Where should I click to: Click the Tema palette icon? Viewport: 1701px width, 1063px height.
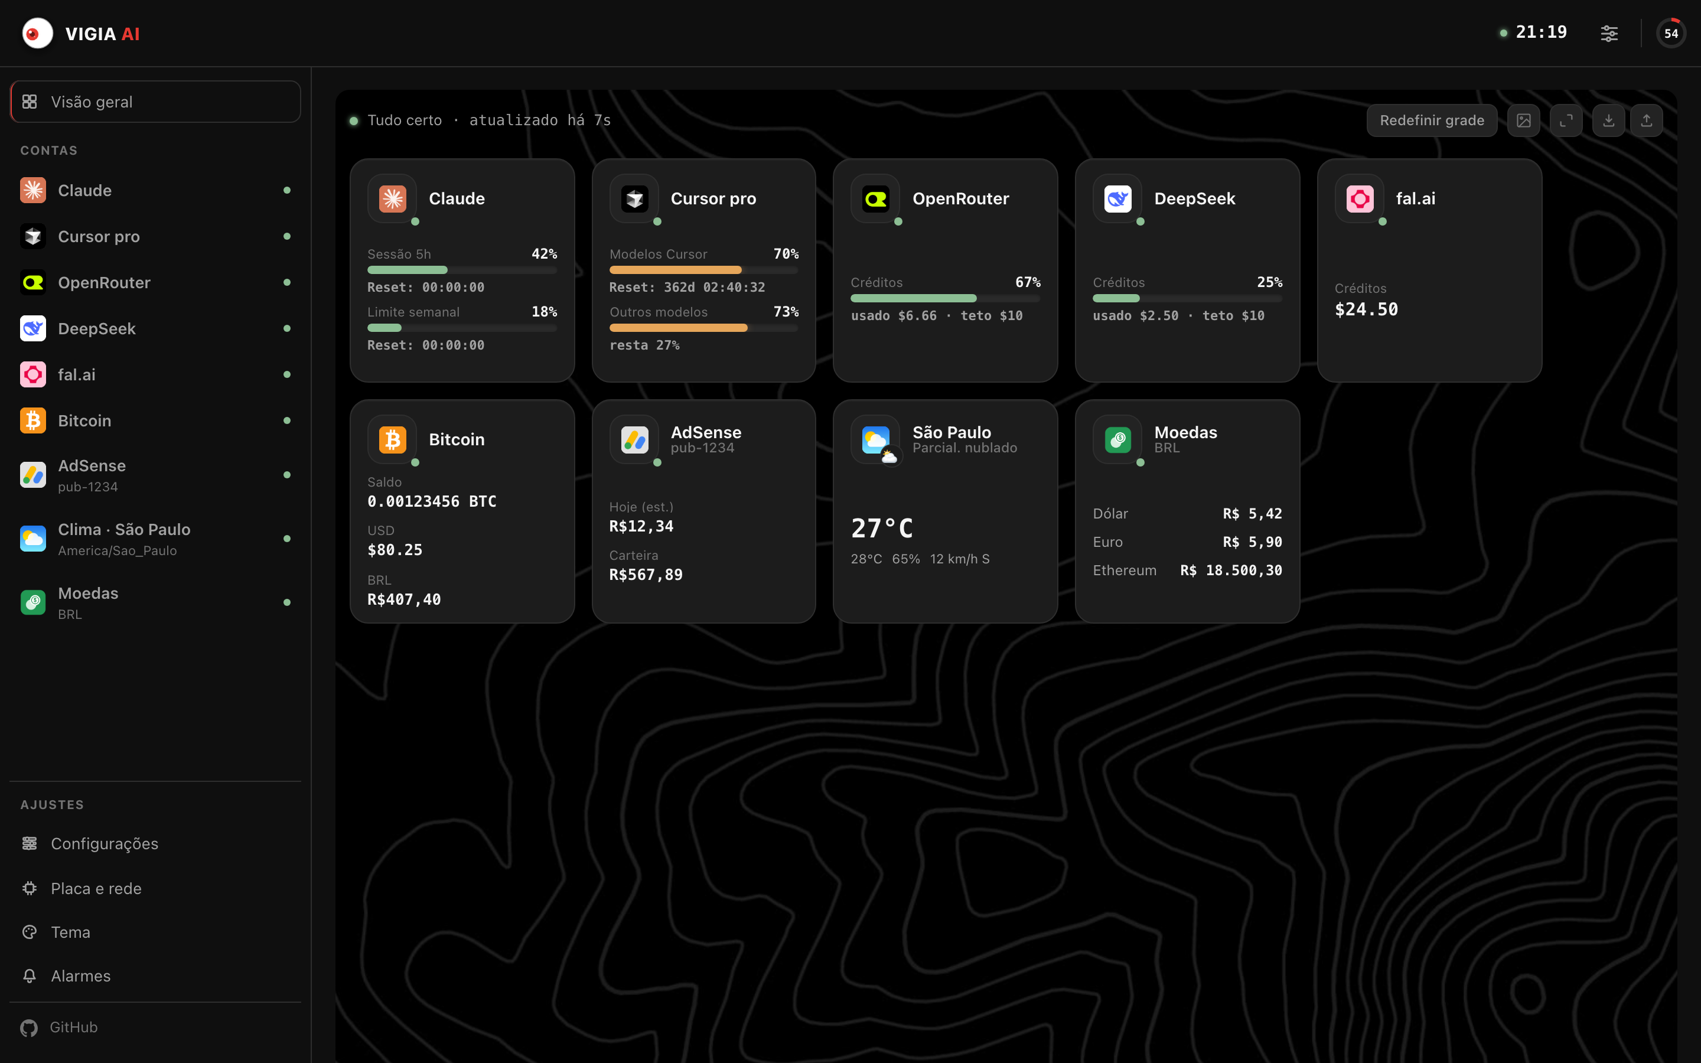pyautogui.click(x=30, y=932)
